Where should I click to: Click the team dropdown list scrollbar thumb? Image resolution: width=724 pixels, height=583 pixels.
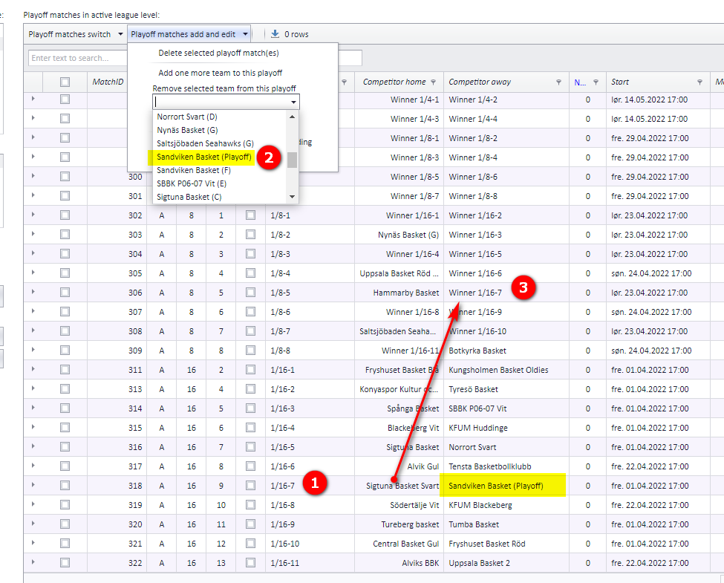(293, 160)
